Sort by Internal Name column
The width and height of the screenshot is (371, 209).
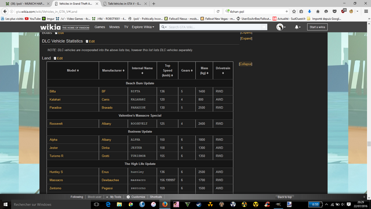(x=142, y=71)
